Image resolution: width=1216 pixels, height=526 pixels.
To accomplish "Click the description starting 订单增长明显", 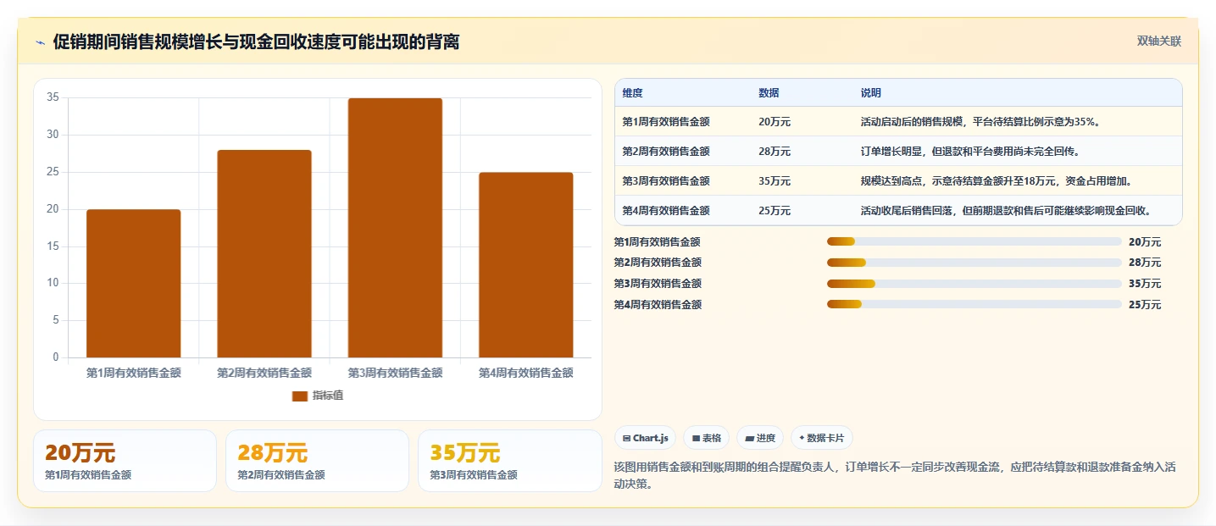I will tap(969, 152).
